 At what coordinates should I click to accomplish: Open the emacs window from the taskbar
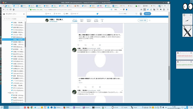point(77,107)
